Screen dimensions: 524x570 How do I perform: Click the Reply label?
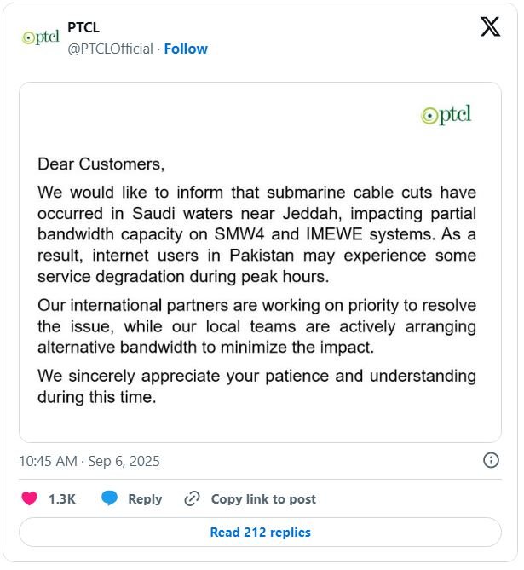[x=145, y=499]
